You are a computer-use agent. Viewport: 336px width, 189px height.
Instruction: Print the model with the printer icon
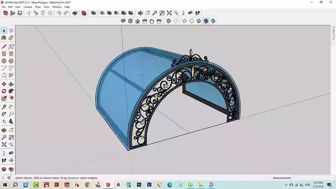[75, 13]
